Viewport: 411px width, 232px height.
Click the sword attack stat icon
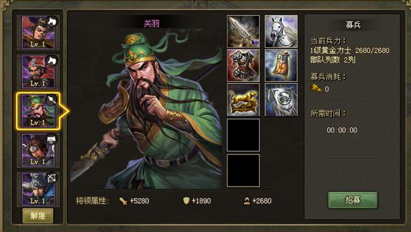[123, 201]
